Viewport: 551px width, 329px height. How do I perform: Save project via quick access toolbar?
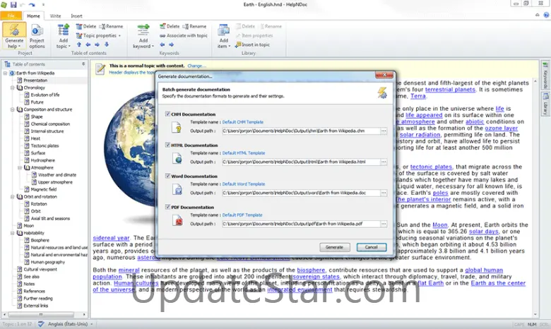coord(13,4)
